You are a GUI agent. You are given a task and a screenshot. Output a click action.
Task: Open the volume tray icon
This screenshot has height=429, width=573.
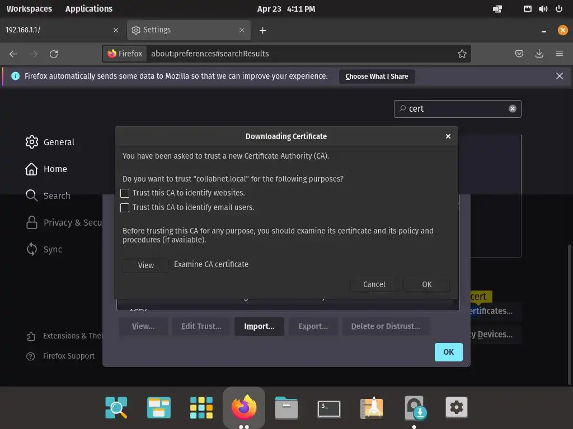[543, 9]
